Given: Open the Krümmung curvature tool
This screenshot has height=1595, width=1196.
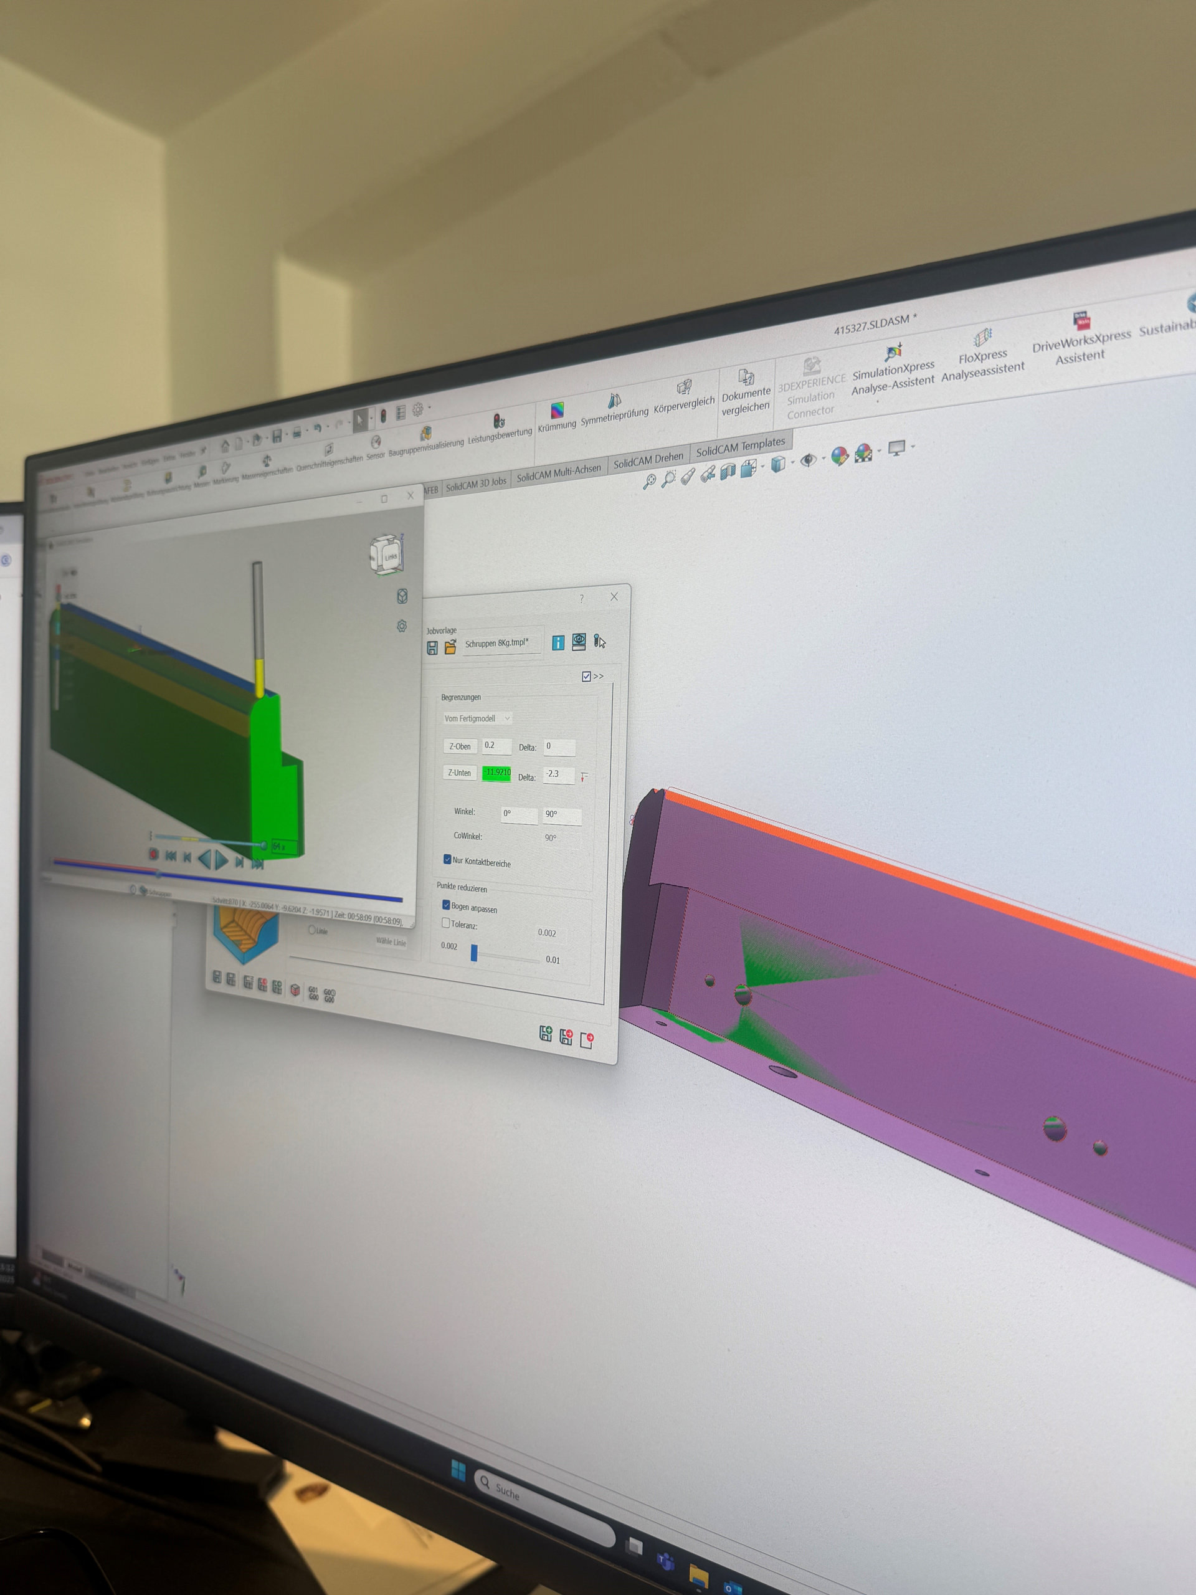Looking at the screenshot, I should (558, 412).
